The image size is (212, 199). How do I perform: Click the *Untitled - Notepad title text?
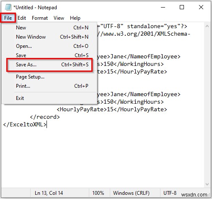pos(35,8)
